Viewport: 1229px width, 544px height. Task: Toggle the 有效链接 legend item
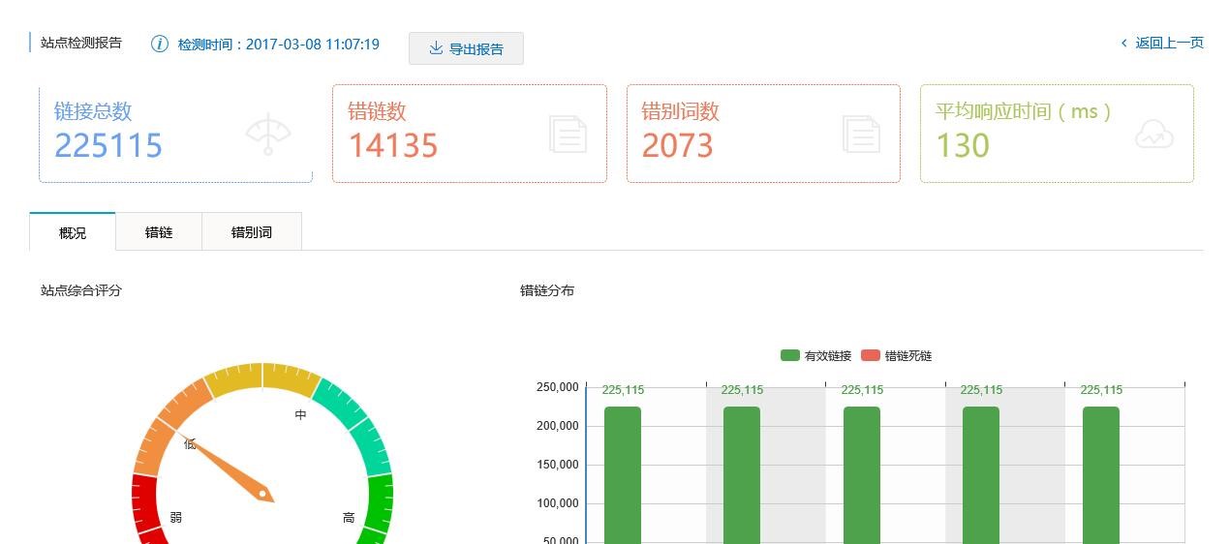tap(815, 355)
